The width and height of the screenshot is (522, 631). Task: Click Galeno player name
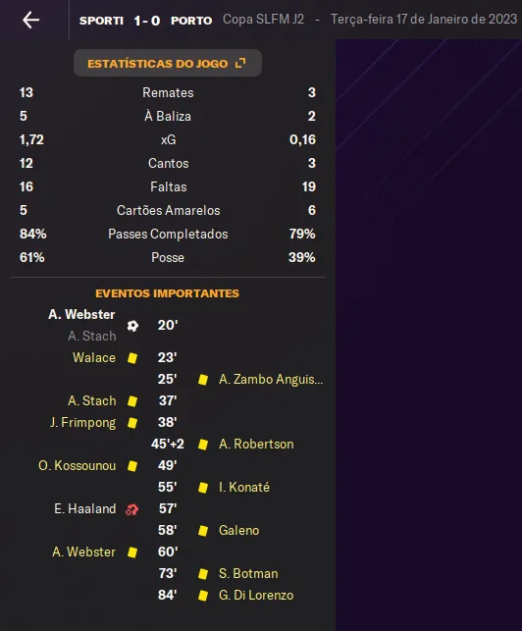tap(239, 530)
